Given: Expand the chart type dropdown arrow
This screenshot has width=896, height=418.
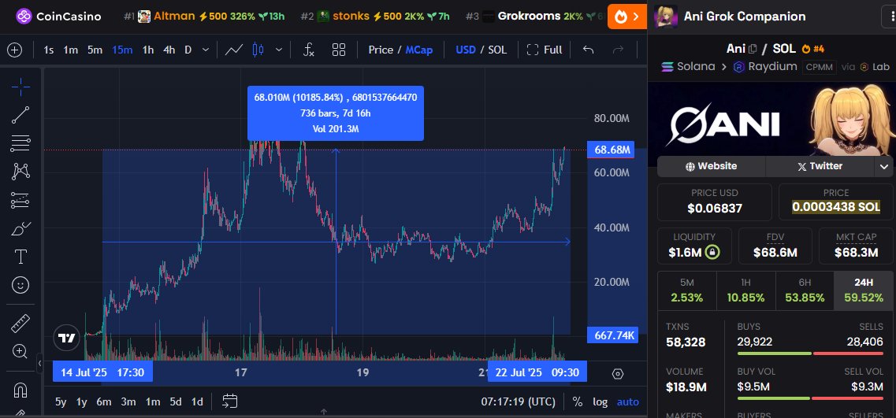Looking at the screenshot, I should click(x=279, y=50).
